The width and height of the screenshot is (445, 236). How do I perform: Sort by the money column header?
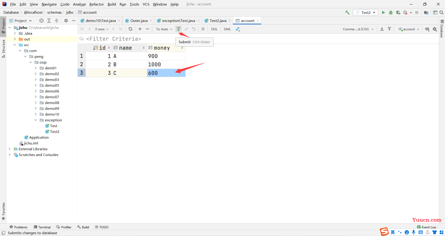pos(166,48)
